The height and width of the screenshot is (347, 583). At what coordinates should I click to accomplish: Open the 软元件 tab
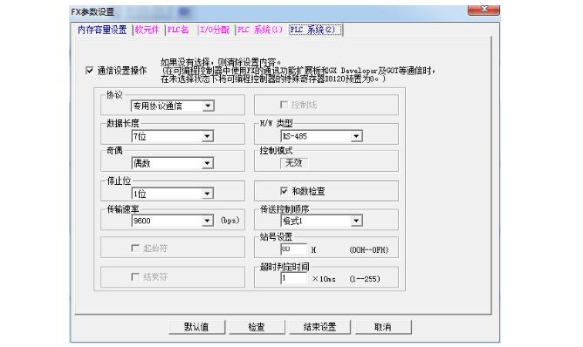click(147, 30)
